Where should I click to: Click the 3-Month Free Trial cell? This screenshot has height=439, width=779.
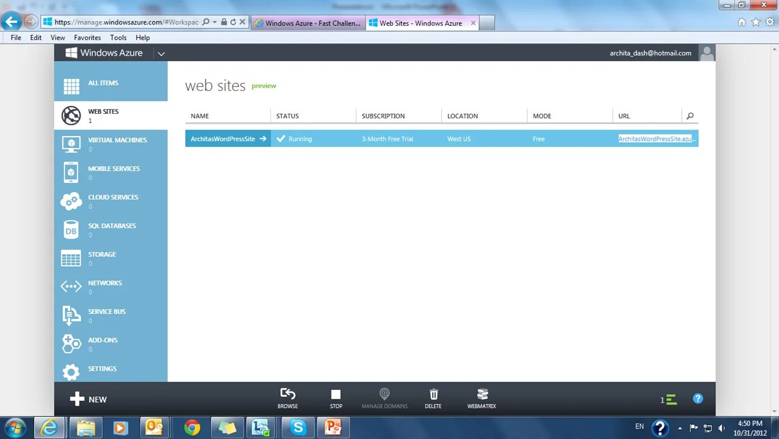point(399,138)
